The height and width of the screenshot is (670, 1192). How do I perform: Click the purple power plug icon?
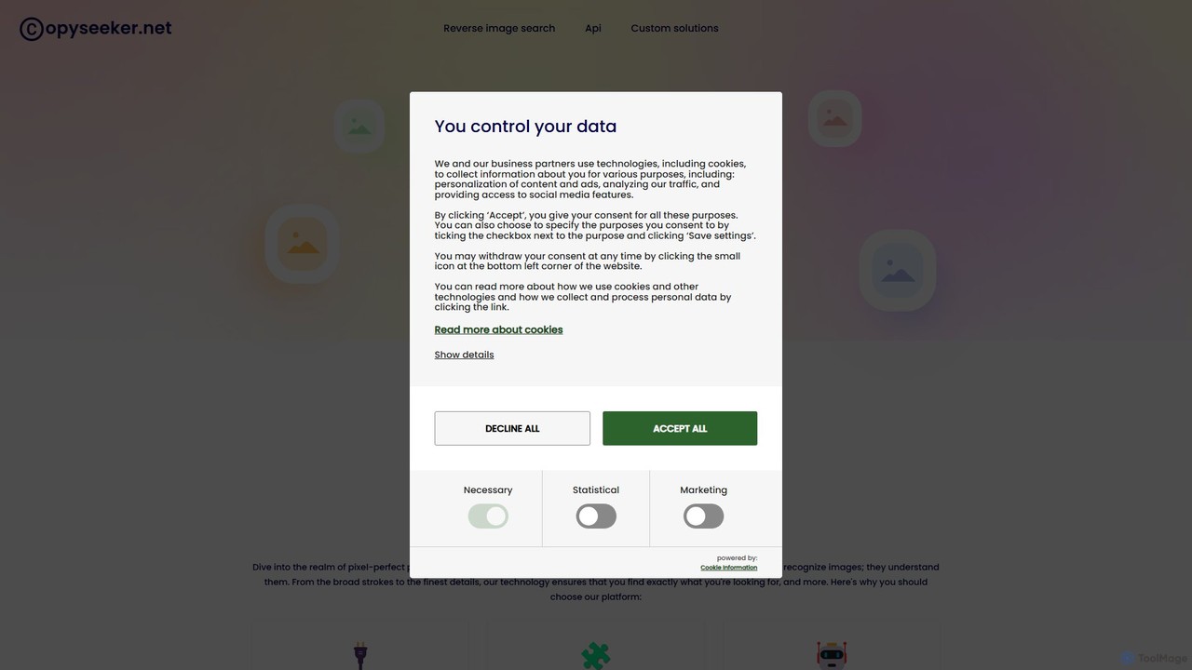point(360,655)
